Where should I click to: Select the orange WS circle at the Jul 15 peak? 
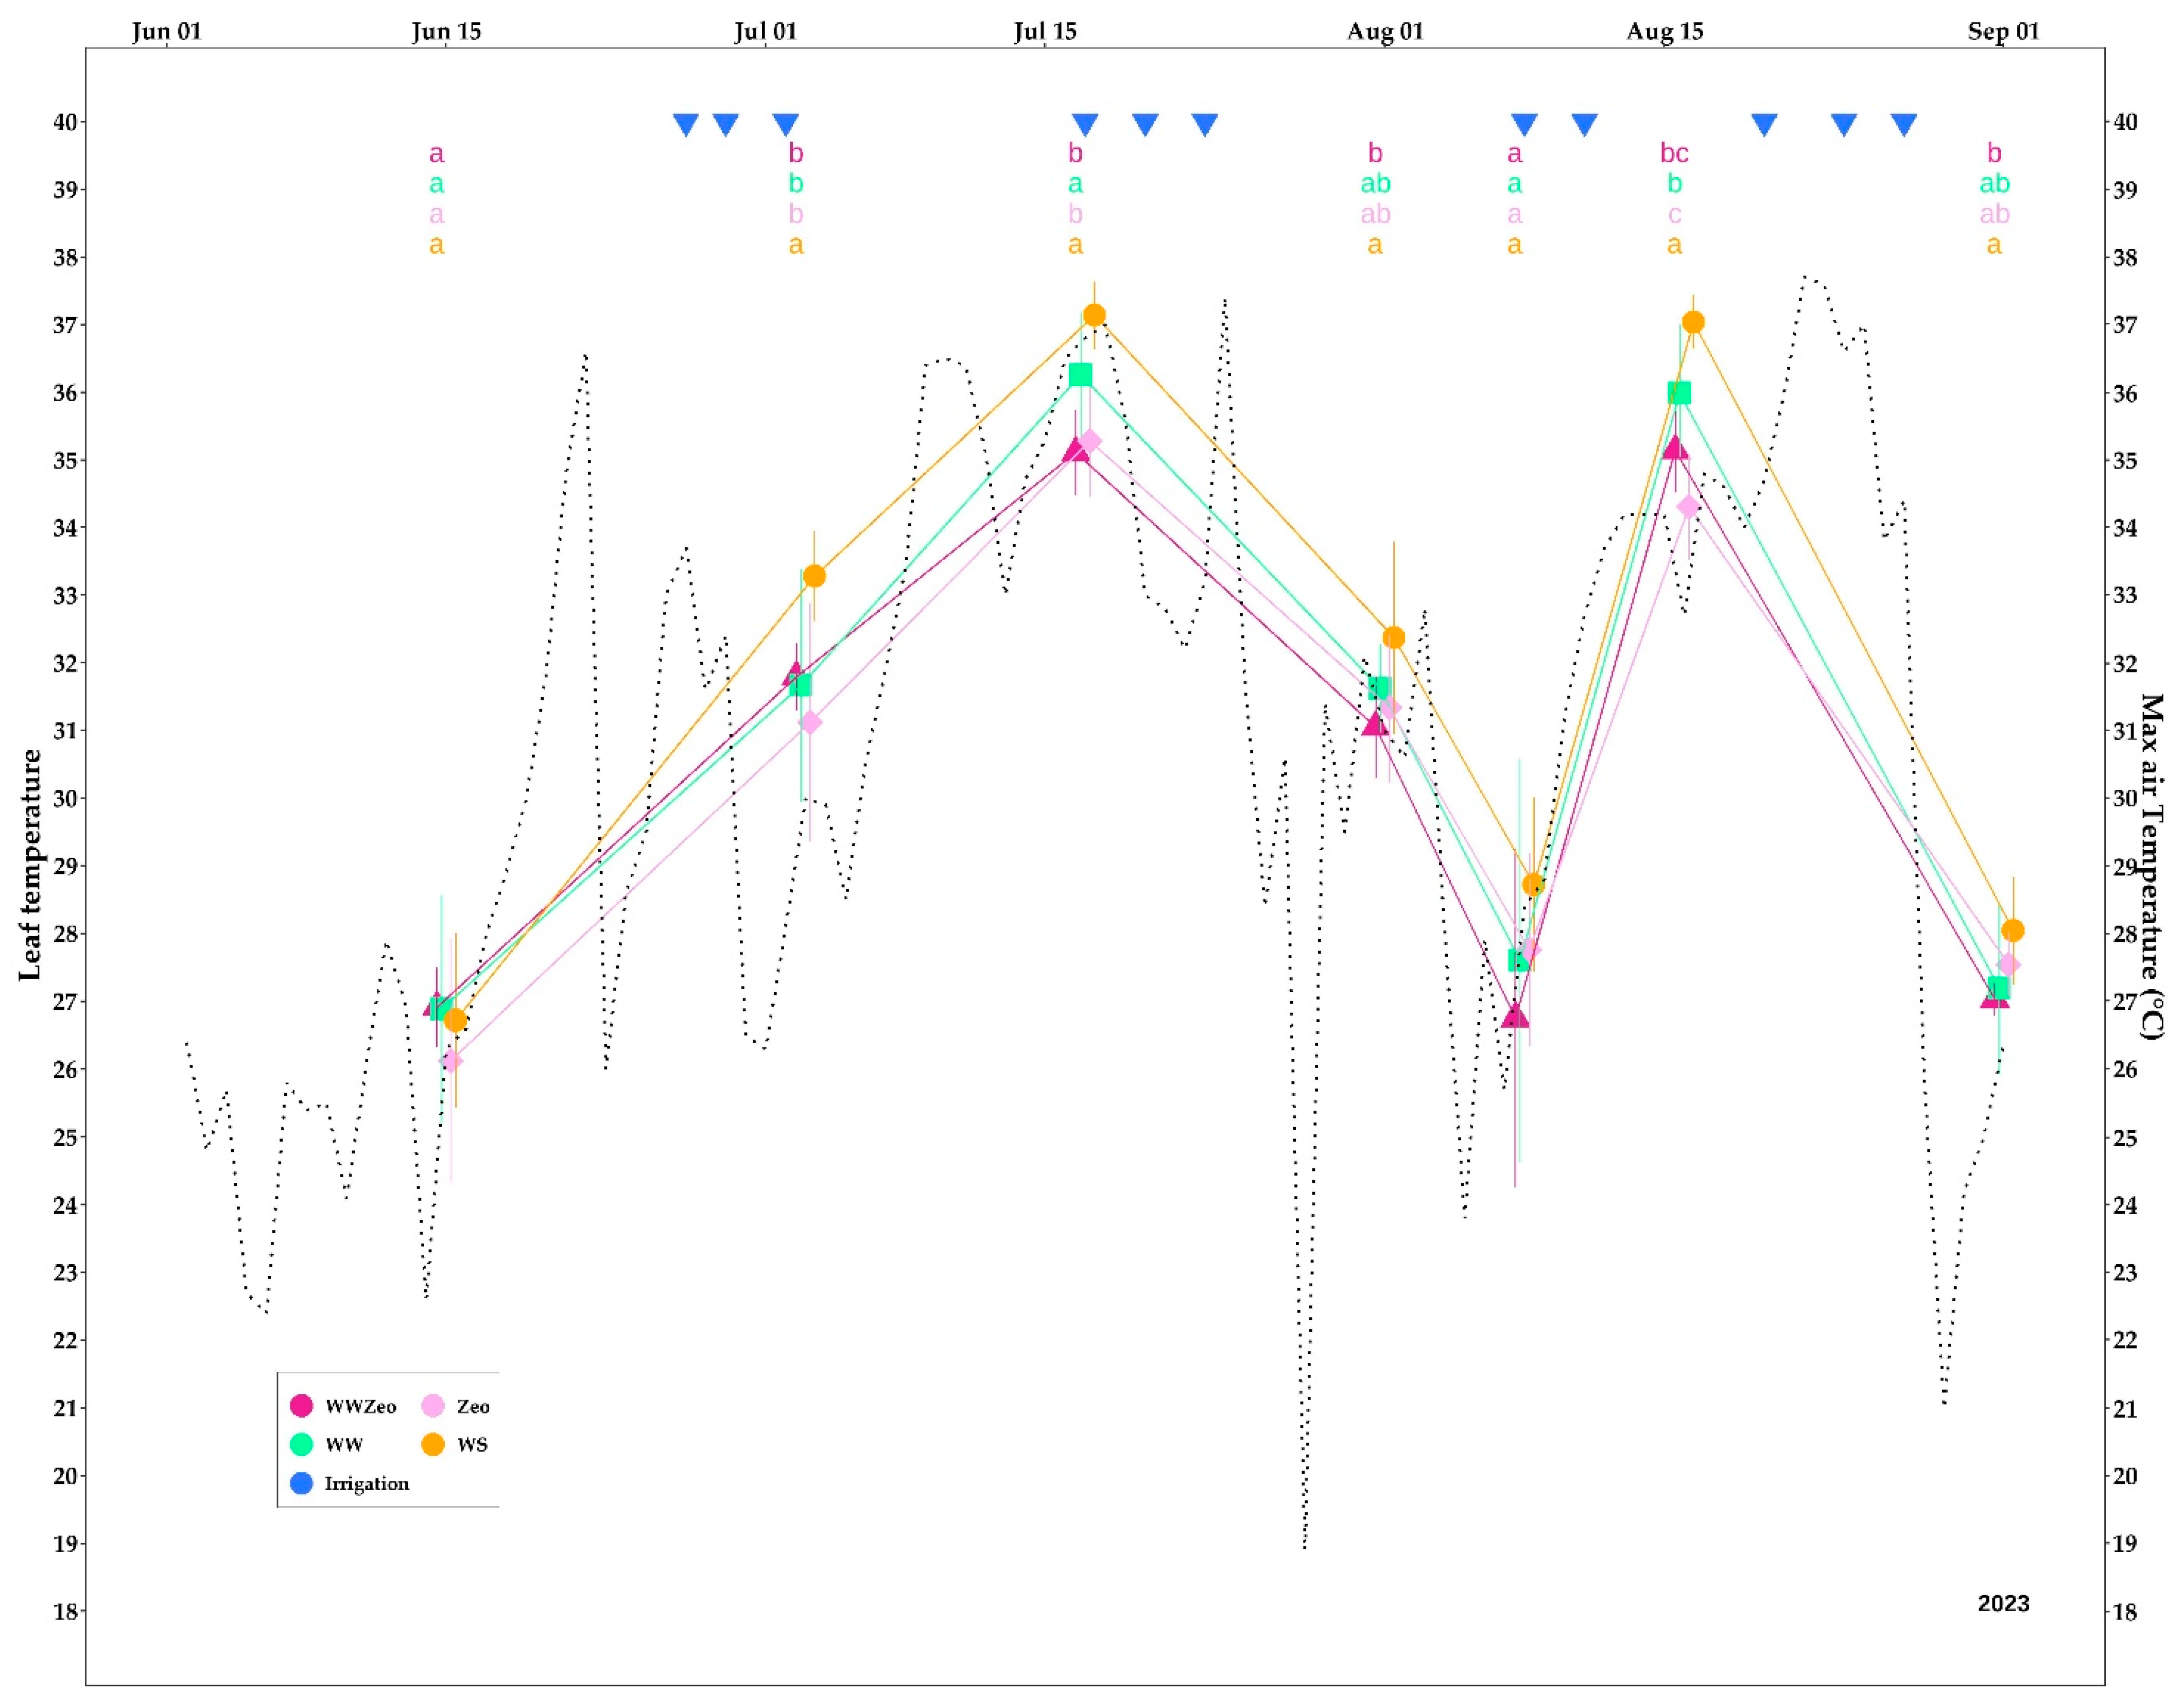1094,315
